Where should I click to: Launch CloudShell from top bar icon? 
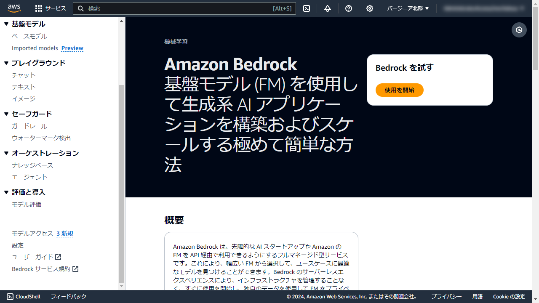point(307,8)
